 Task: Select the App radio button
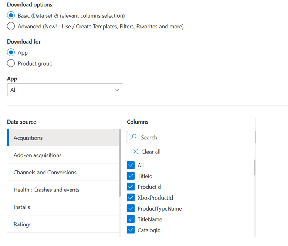pos(11,53)
